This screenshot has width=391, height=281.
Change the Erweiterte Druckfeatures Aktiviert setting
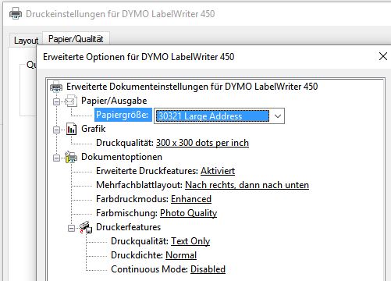(218, 171)
